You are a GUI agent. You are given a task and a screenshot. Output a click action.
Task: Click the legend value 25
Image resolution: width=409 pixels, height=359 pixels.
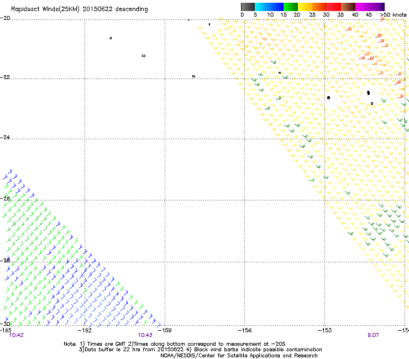[312, 15]
